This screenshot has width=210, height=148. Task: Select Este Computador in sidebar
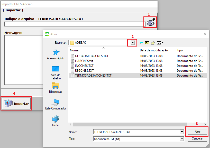coord(56,104)
